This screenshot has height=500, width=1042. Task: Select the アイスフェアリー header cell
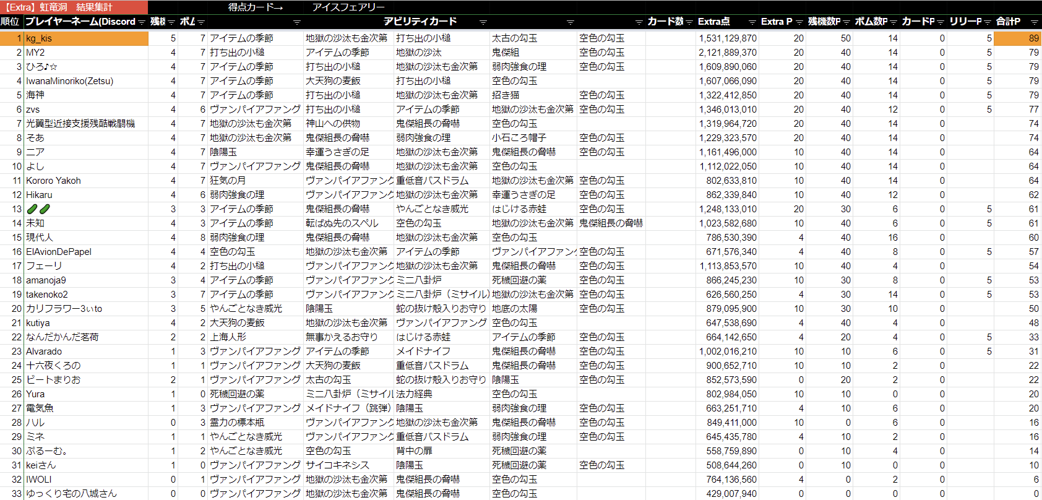(348, 7)
